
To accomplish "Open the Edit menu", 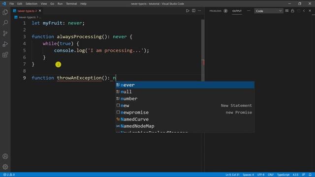I will pyautogui.click(x=20, y=3).
